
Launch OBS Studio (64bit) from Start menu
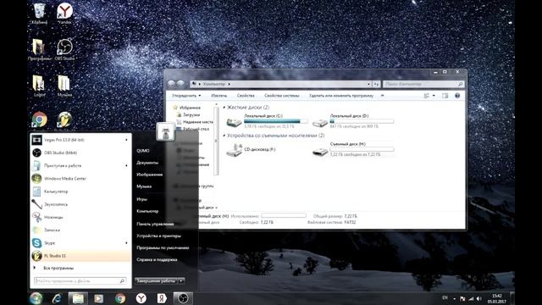(80, 152)
